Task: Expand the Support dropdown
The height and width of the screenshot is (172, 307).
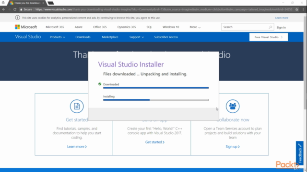Action: point(137,37)
